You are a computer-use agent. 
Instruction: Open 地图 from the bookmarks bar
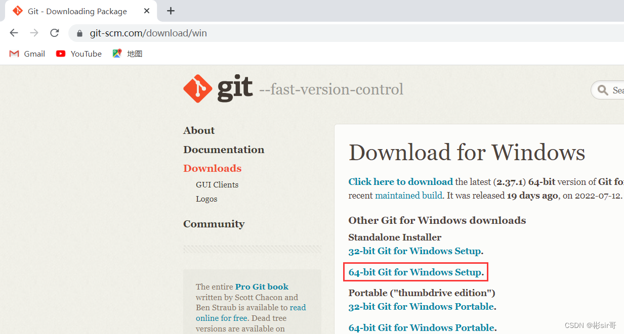pyautogui.click(x=127, y=54)
